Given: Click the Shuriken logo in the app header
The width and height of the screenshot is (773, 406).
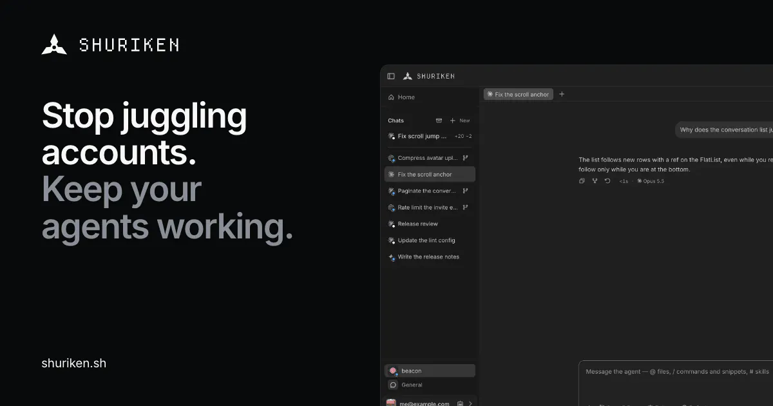Looking at the screenshot, I should (x=429, y=76).
